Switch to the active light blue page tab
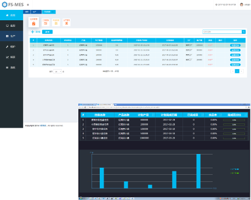The width and height of the screenshot is (251, 200). (x=49, y=12)
